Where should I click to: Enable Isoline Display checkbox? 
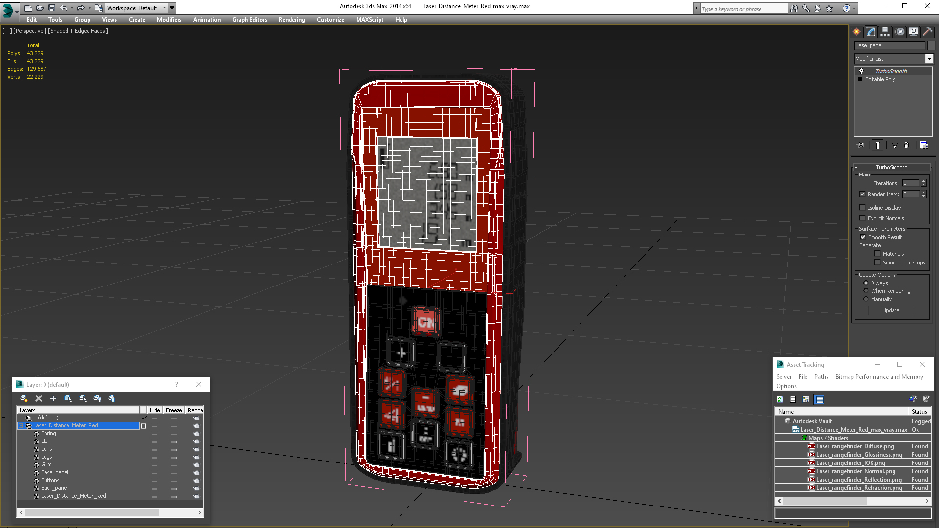[x=863, y=208]
